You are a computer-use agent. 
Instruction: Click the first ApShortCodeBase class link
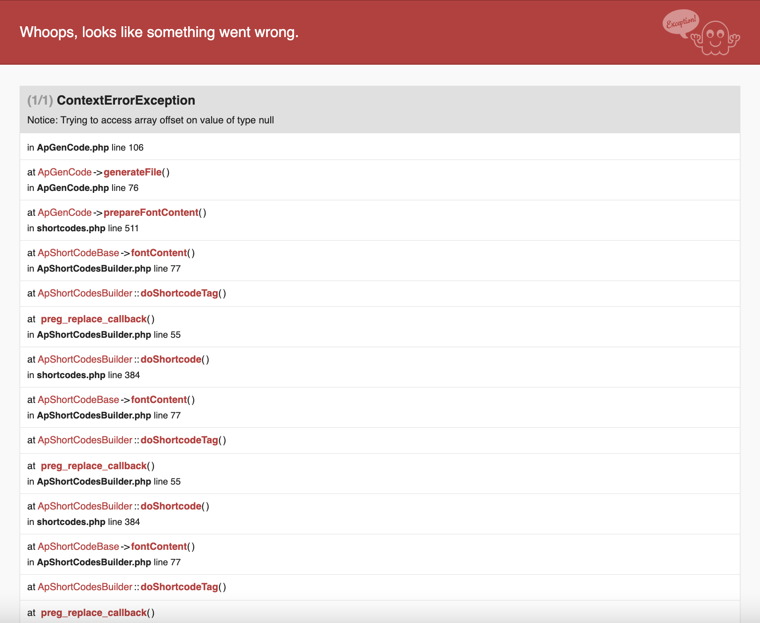coord(78,253)
